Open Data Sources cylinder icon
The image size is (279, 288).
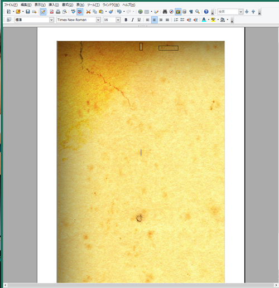pyautogui.click(x=184, y=12)
